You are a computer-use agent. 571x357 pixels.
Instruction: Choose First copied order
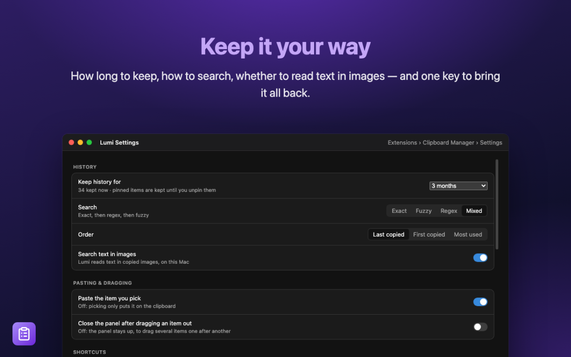pyautogui.click(x=429, y=235)
